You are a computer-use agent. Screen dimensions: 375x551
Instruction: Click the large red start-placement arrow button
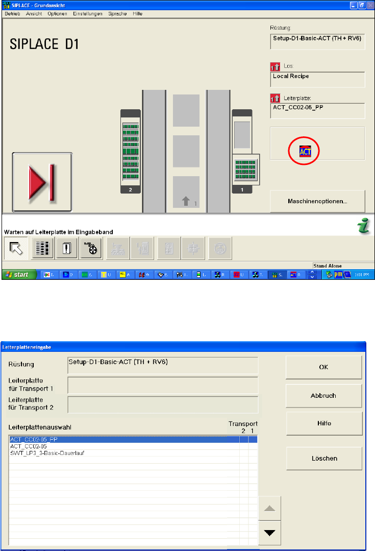click(42, 182)
